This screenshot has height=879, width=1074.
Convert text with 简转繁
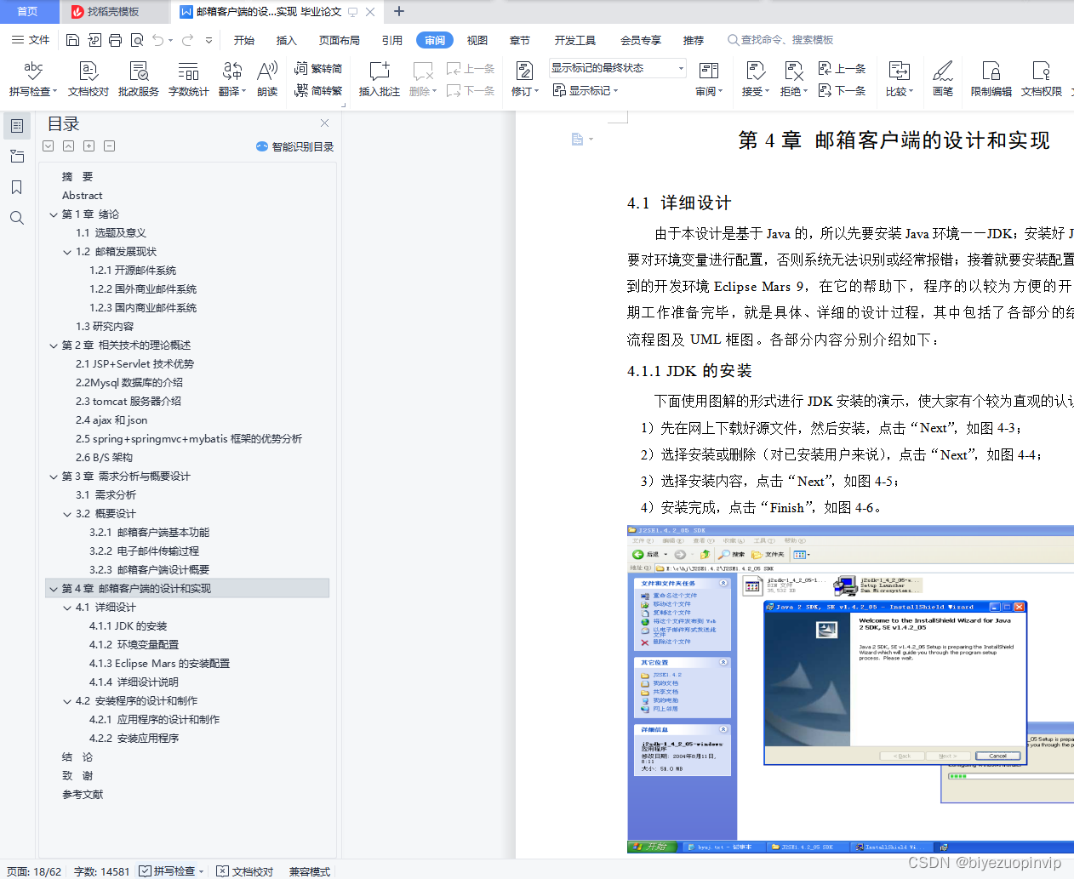coord(318,90)
